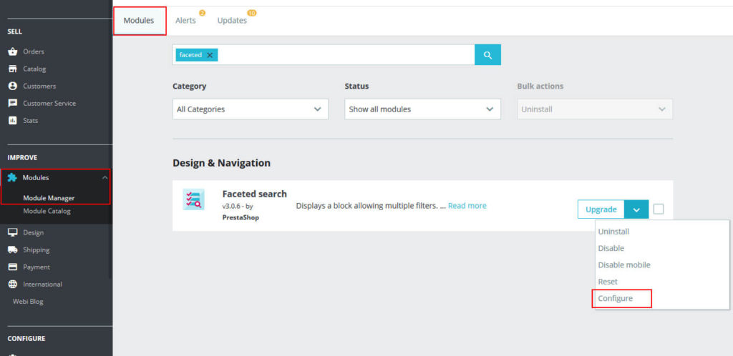Viewport: 733px width, 356px height.
Task: Toggle the arrow next to Upgrade button
Action: point(636,209)
